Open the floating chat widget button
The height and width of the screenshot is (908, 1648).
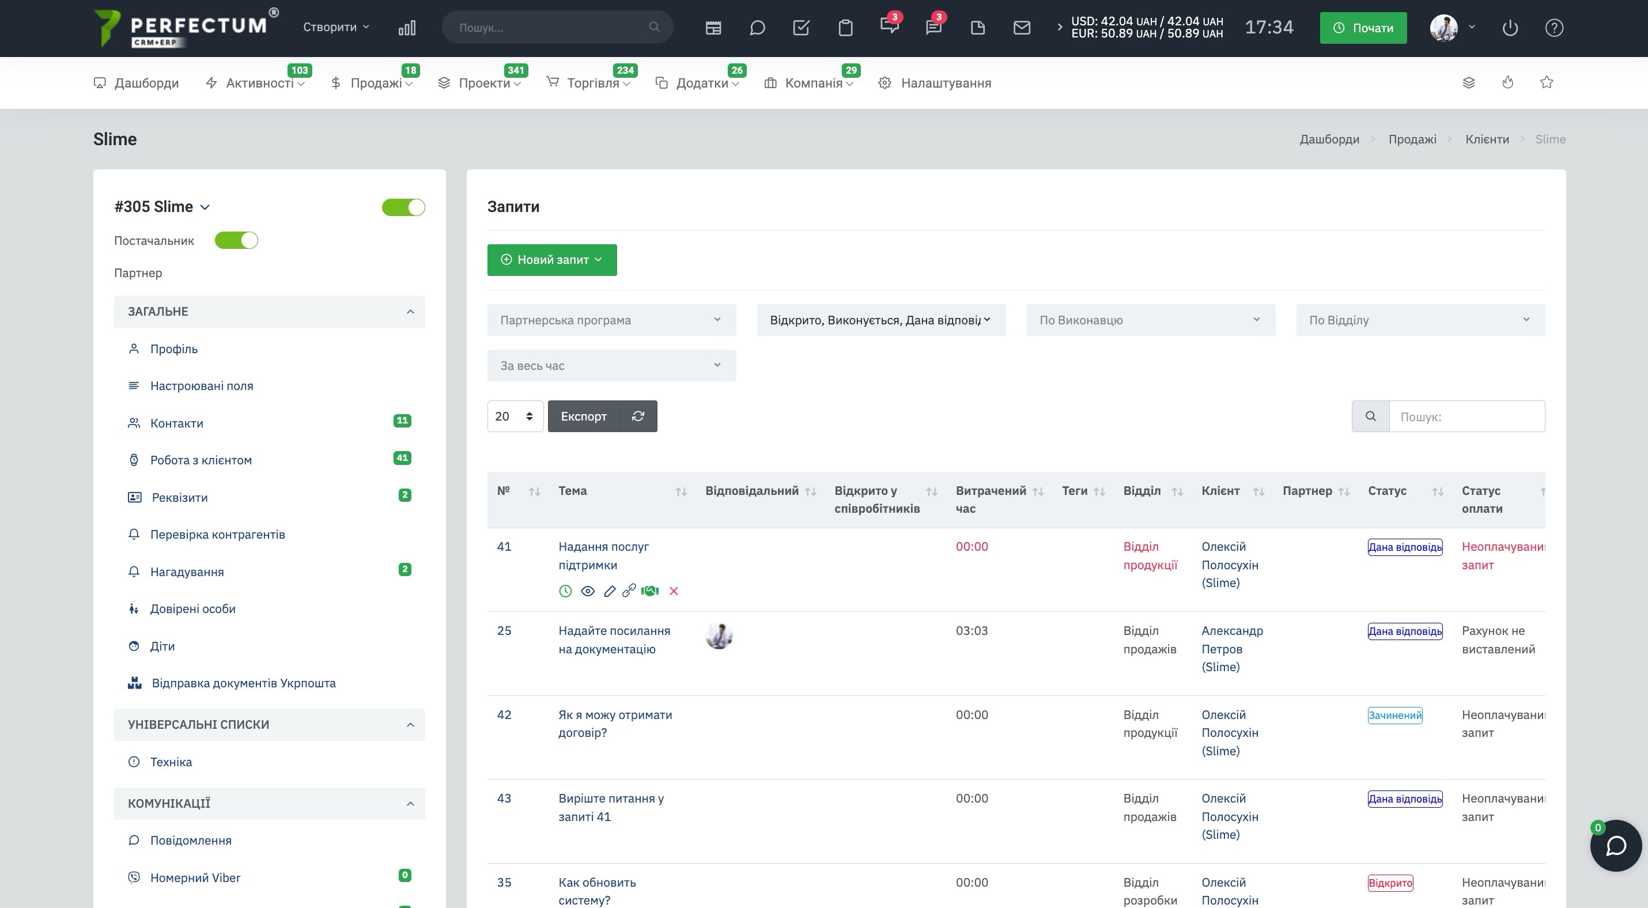pyautogui.click(x=1616, y=845)
